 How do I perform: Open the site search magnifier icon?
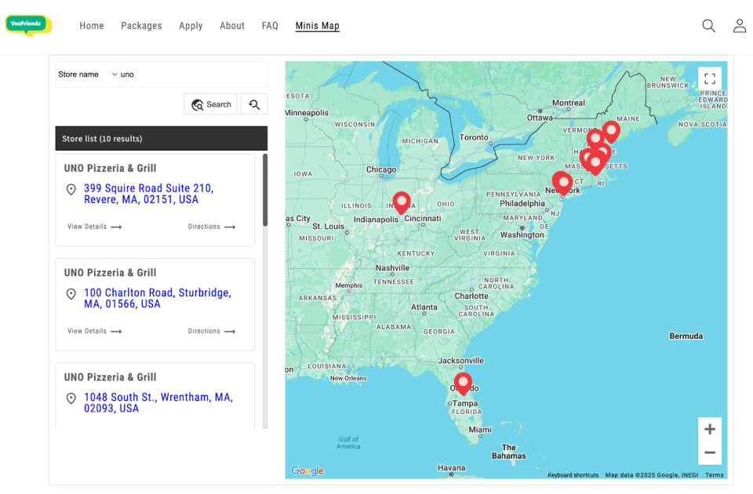point(708,26)
